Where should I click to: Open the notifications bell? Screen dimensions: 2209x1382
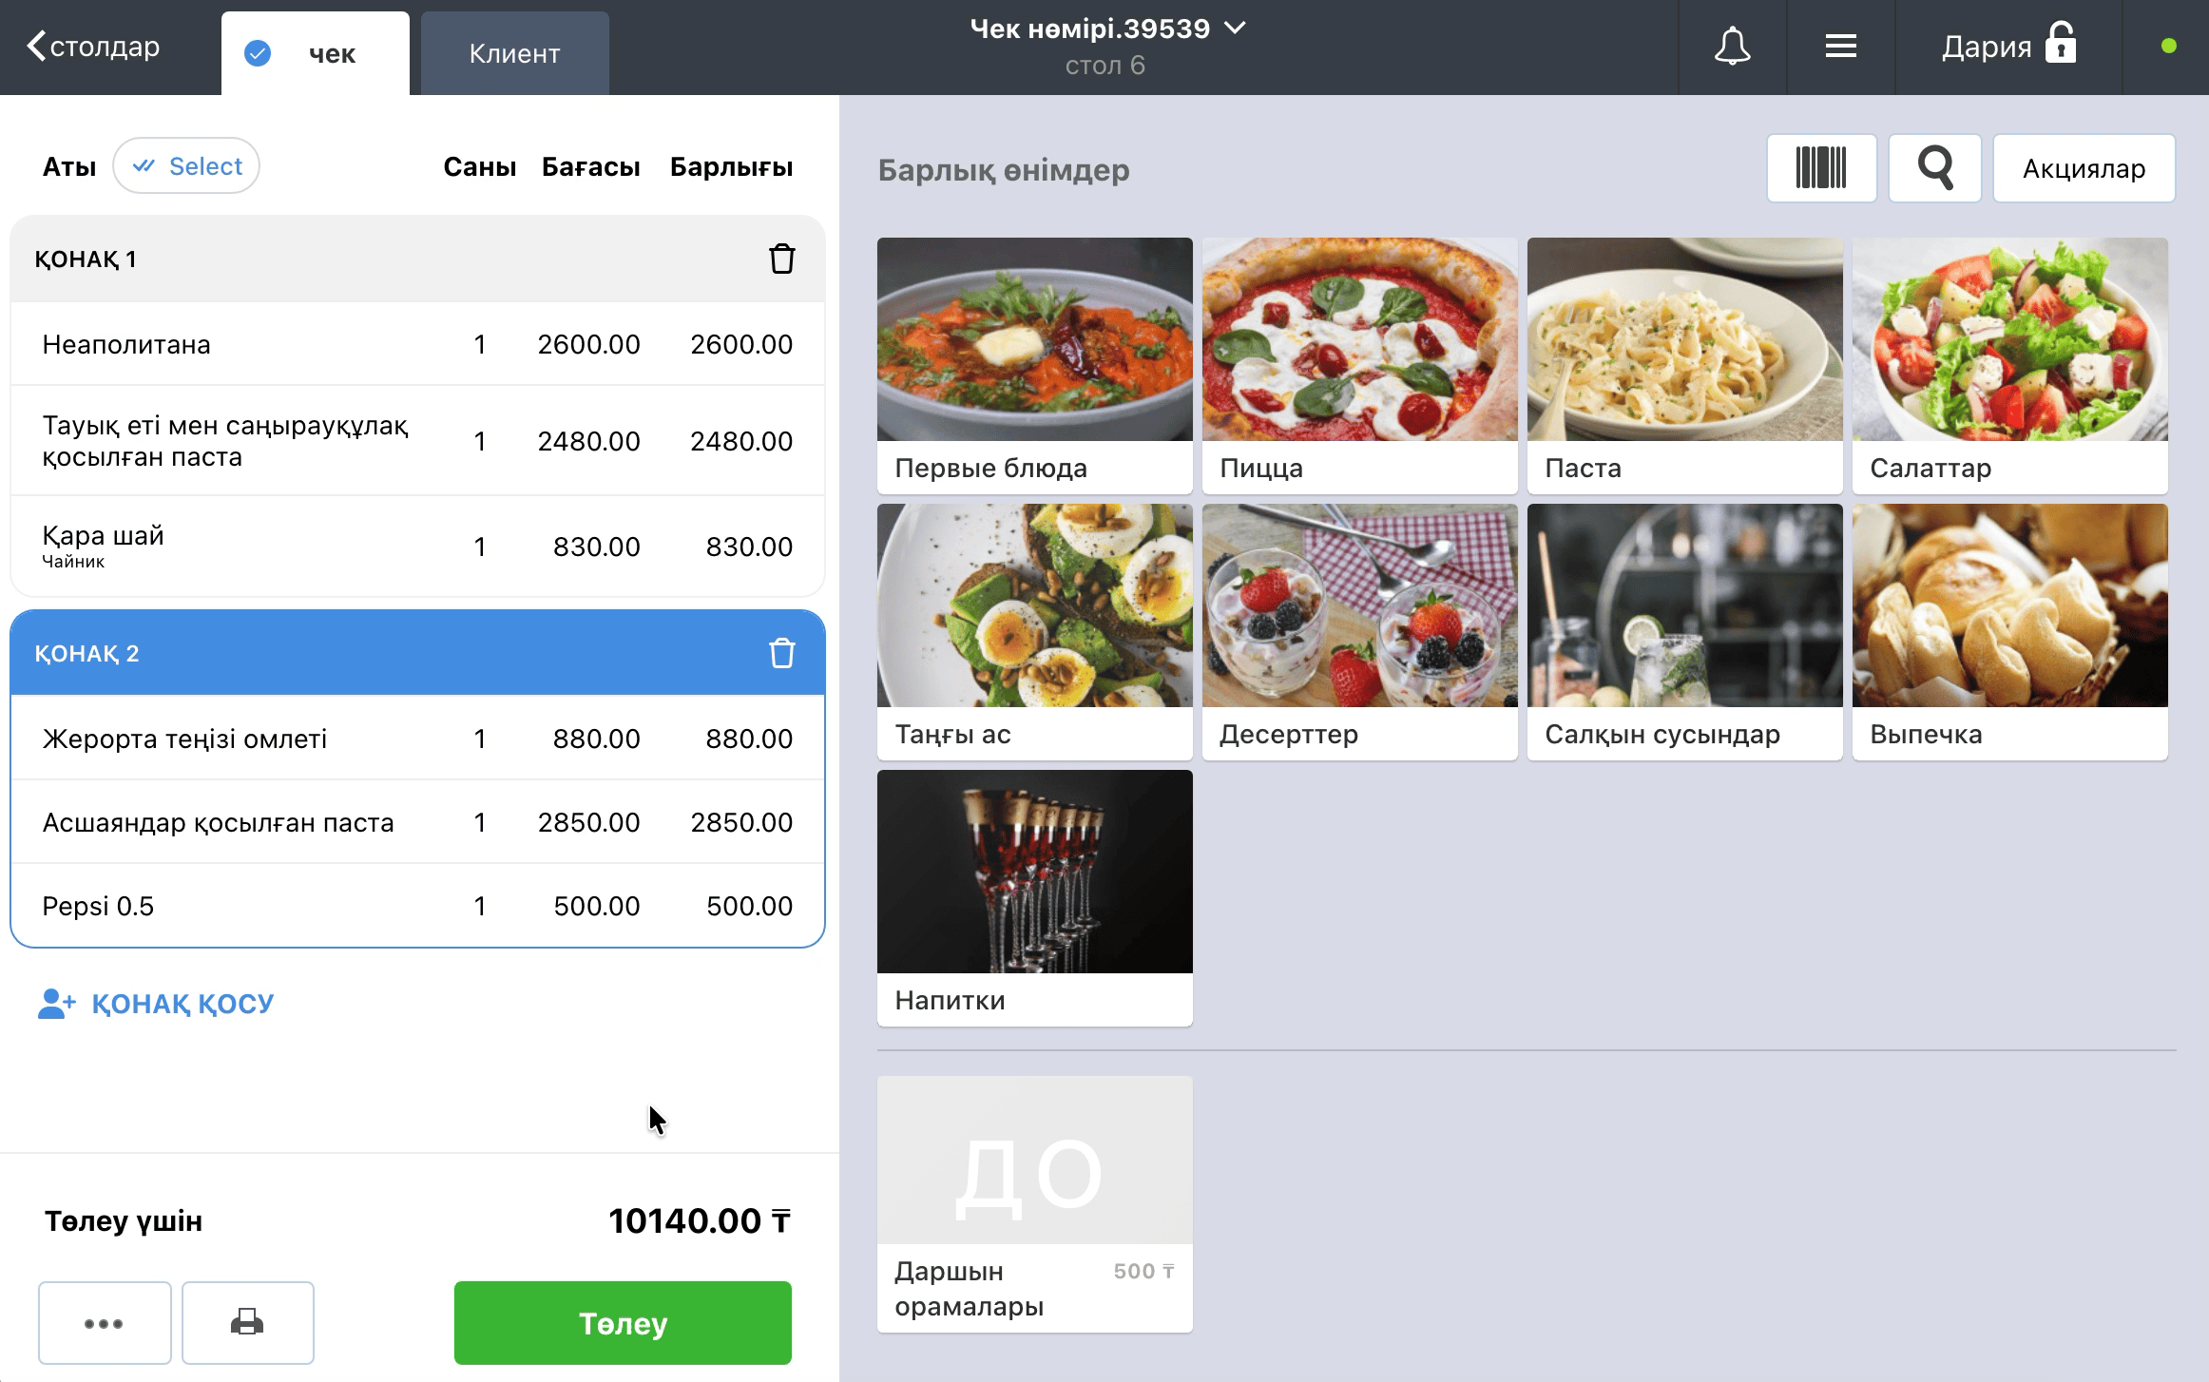click(1732, 47)
